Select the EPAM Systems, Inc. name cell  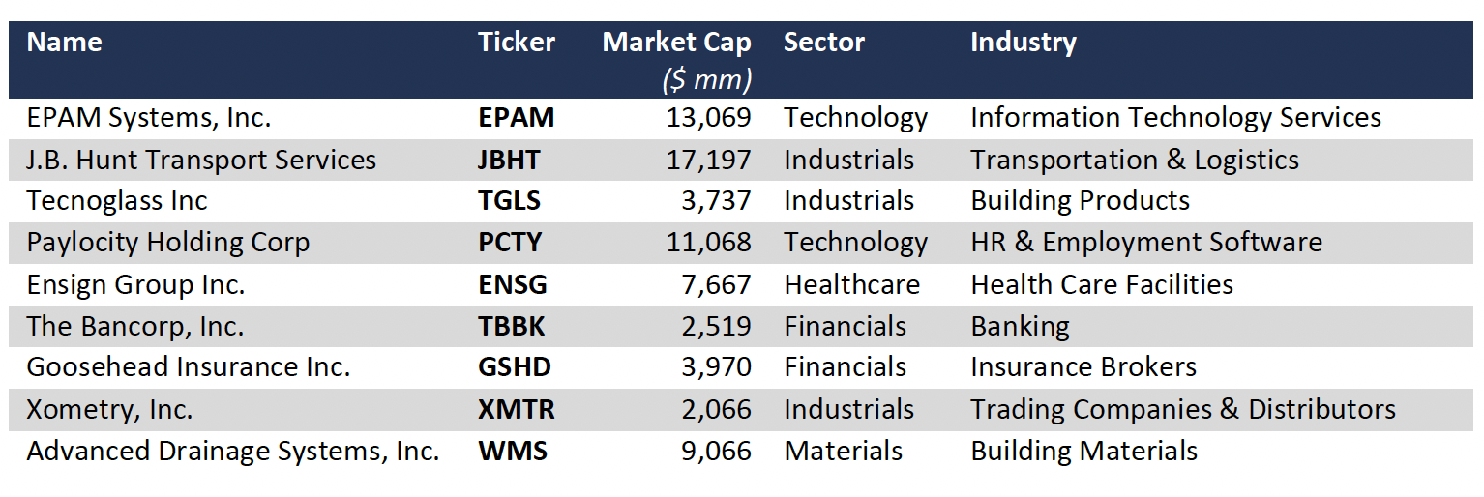(x=149, y=118)
